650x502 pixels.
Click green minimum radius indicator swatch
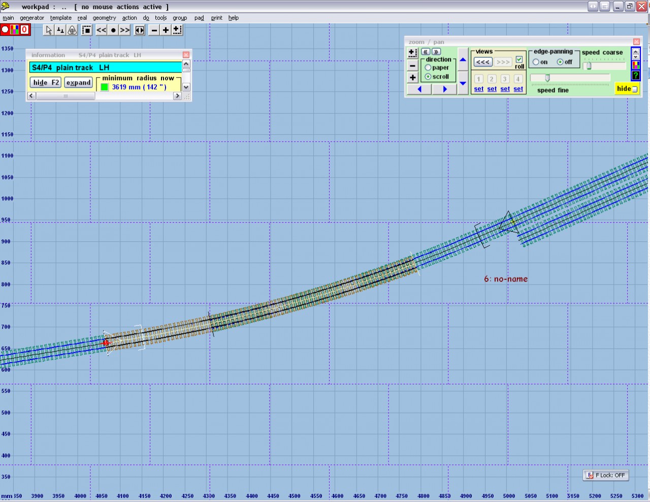coord(105,87)
